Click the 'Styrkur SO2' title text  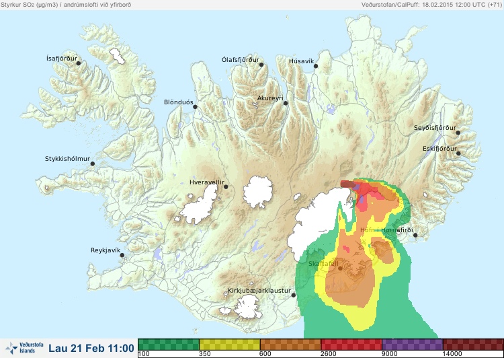[66, 5]
